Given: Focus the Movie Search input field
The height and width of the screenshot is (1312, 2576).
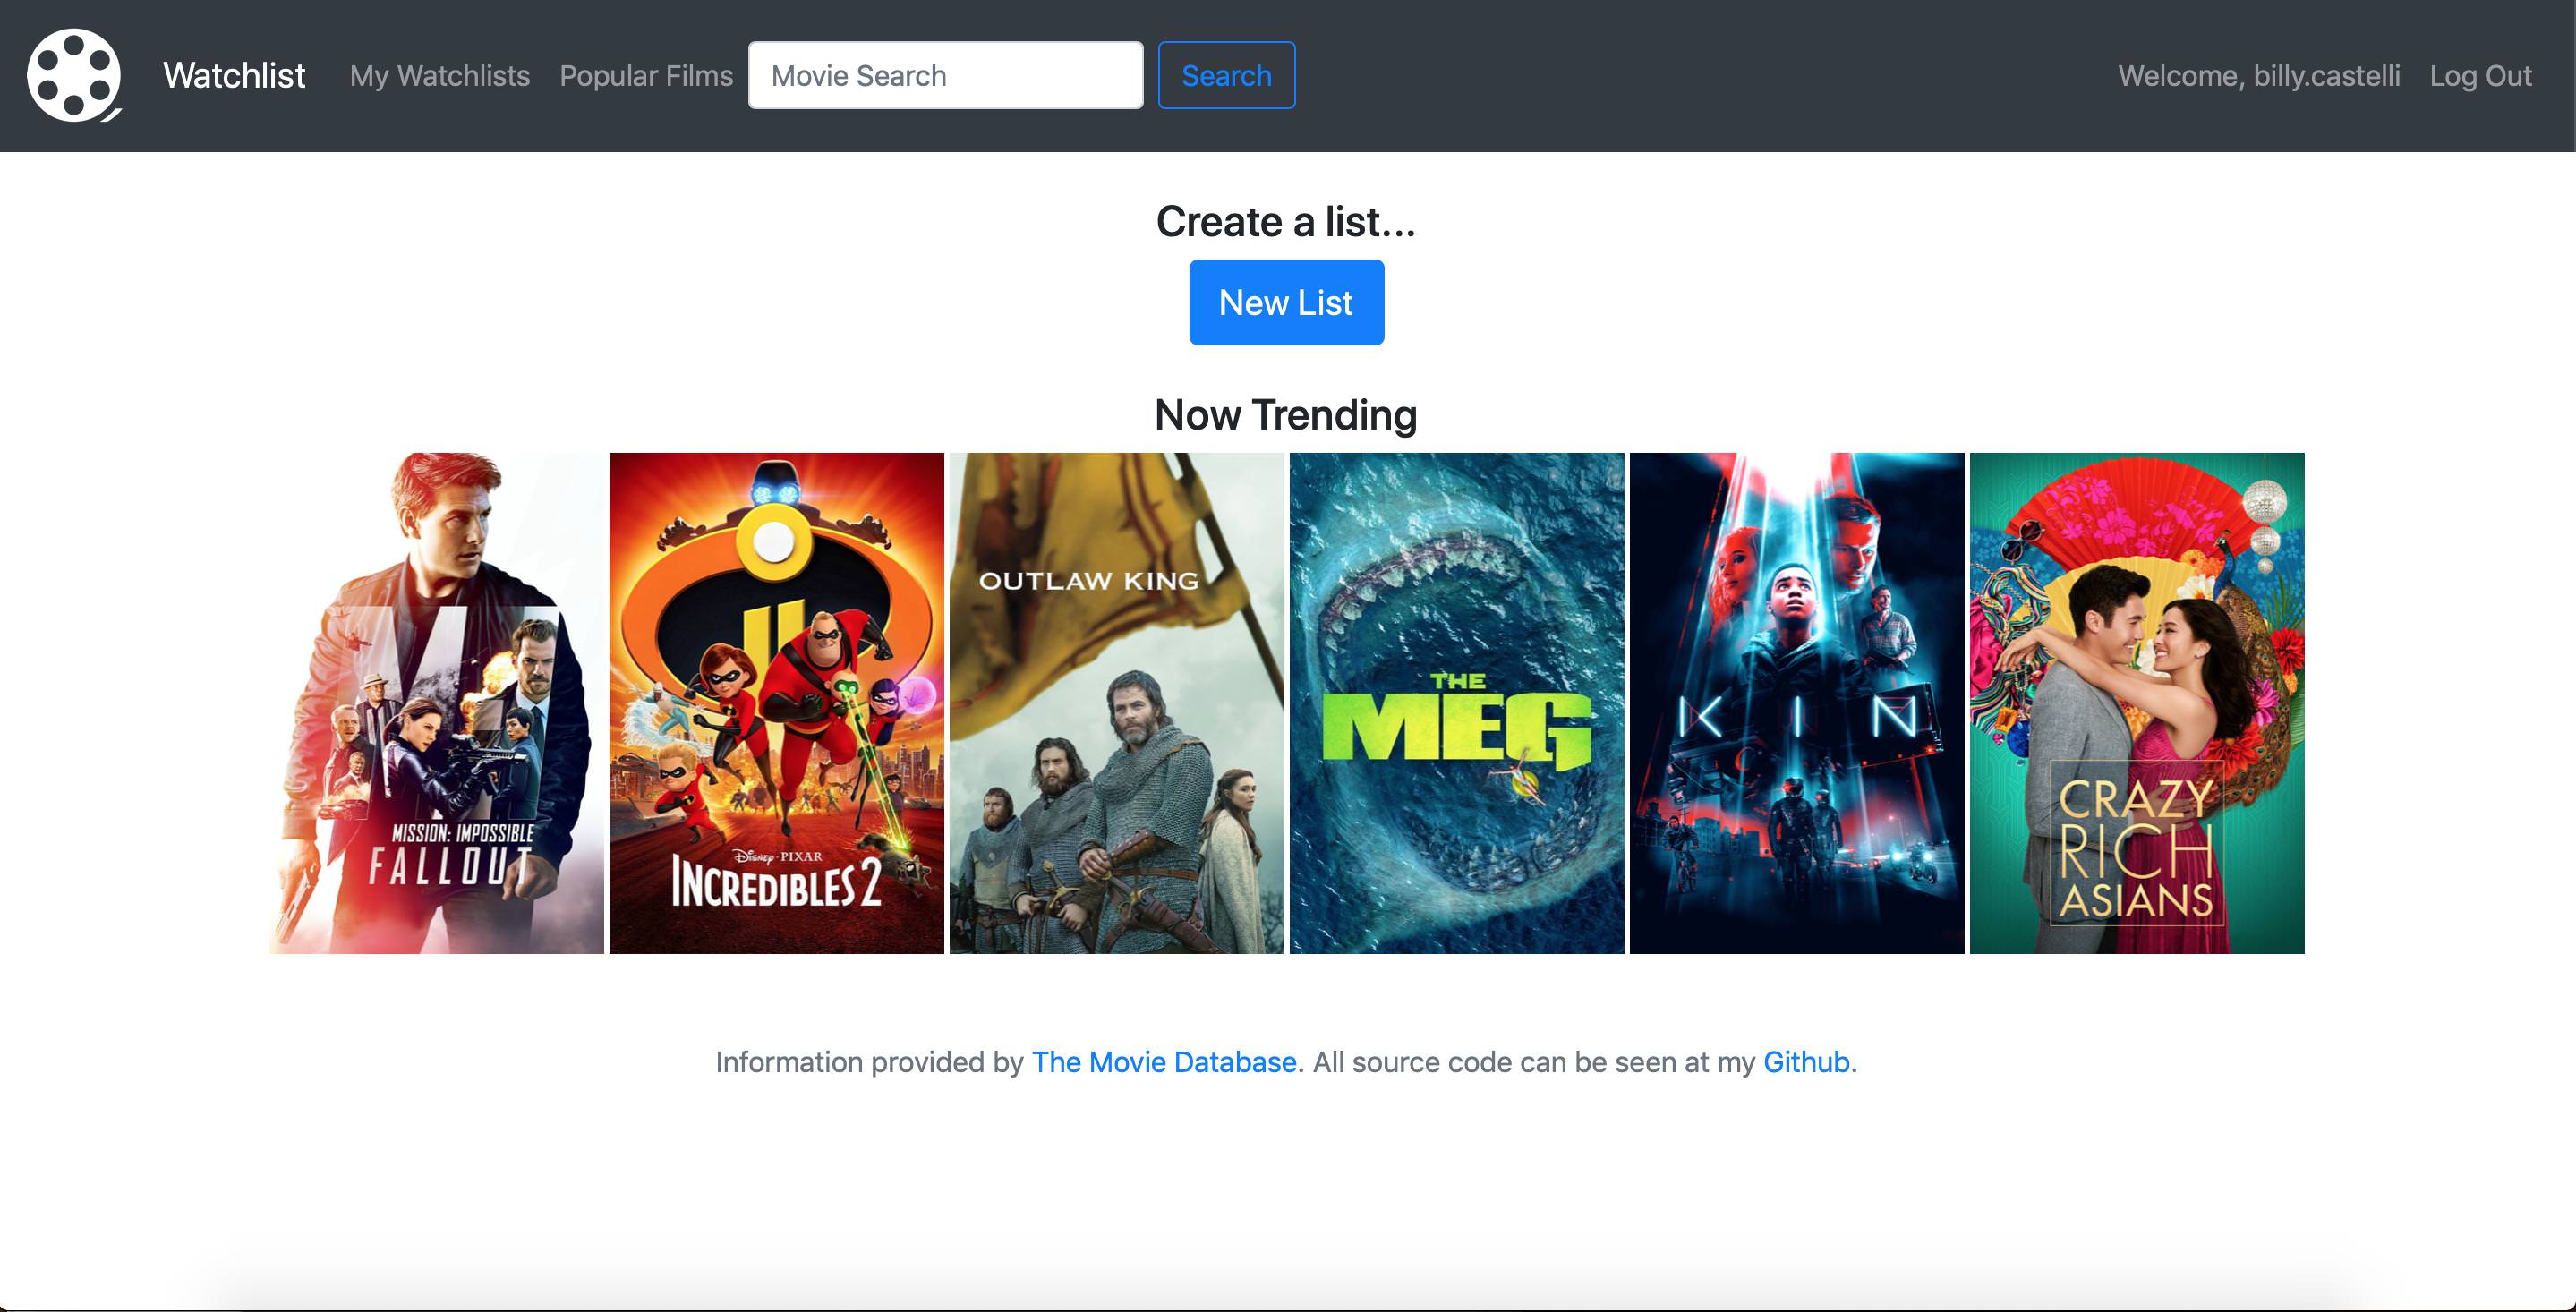Looking at the screenshot, I should coord(945,75).
